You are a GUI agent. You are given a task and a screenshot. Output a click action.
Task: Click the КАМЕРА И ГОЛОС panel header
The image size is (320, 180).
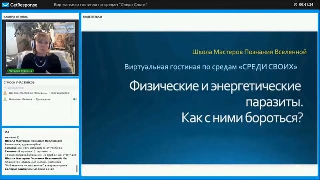tap(16, 17)
